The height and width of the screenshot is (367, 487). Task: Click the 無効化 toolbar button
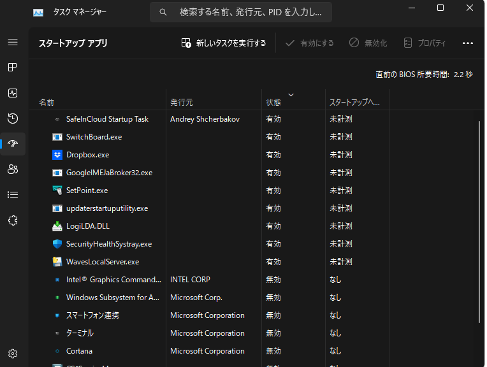pos(368,43)
